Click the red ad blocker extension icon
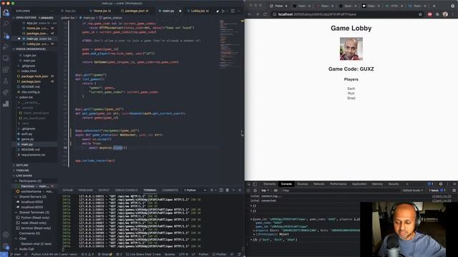 [x=430, y=14]
